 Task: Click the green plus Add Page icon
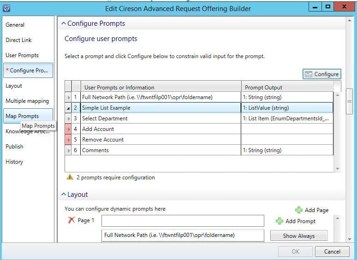tap(299, 210)
